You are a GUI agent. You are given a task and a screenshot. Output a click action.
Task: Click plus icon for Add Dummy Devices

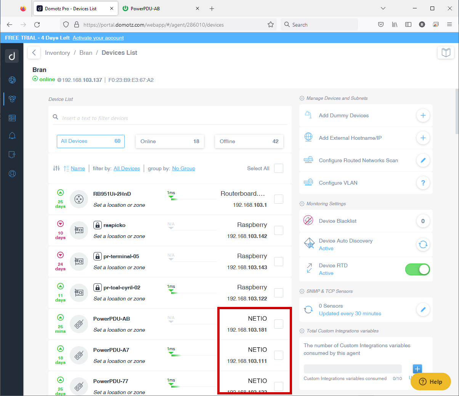(423, 115)
